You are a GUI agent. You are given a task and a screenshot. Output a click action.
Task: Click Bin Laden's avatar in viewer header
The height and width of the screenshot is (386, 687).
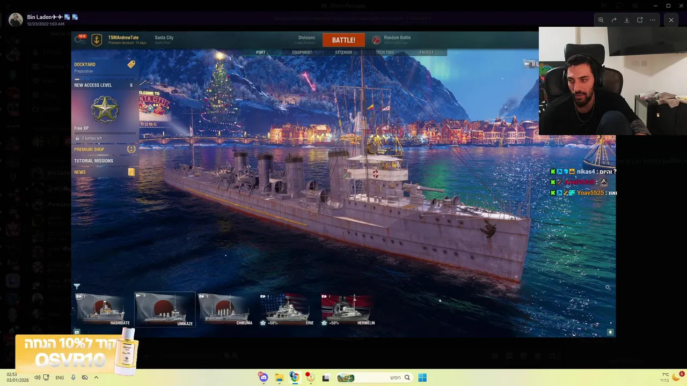(16, 20)
